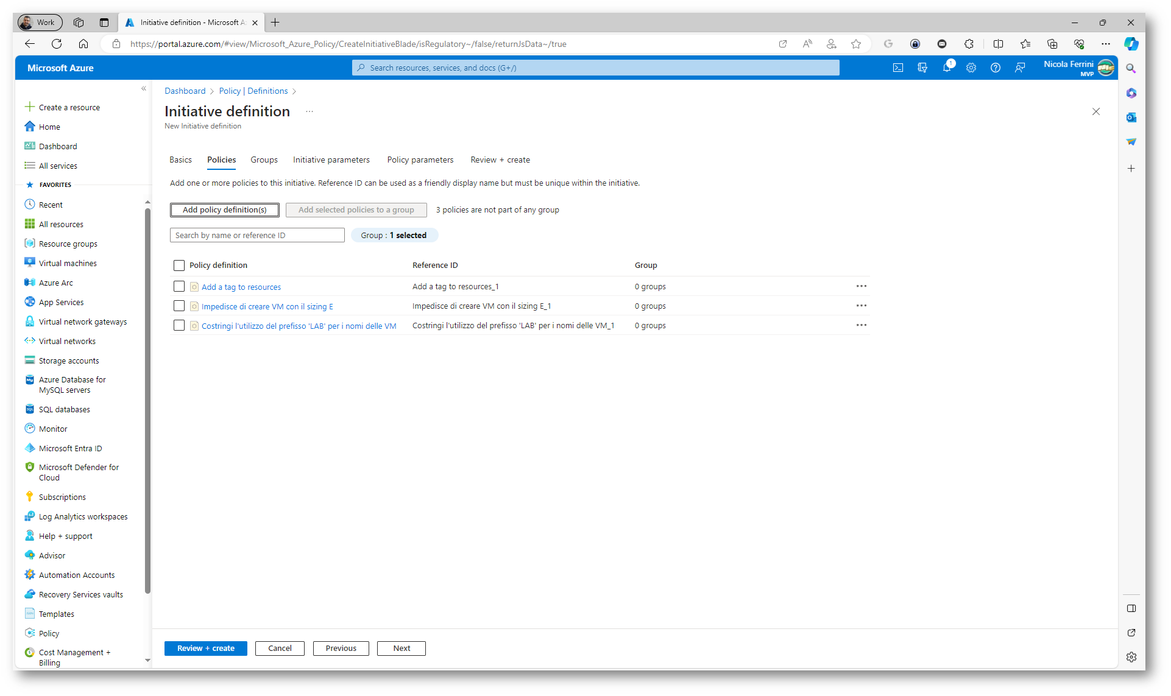Select the 'Impedisce di creare VM' row checkbox
This screenshot has width=1171, height=696.
pos(179,306)
